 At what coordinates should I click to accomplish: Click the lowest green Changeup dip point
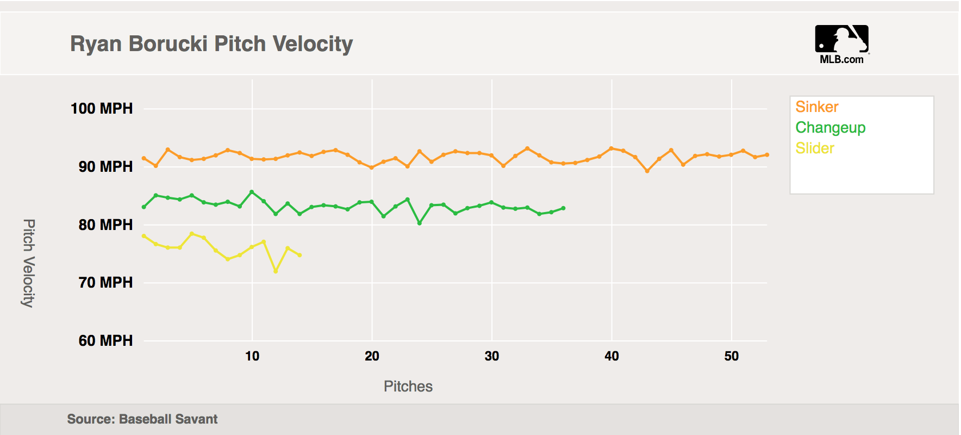coord(420,223)
